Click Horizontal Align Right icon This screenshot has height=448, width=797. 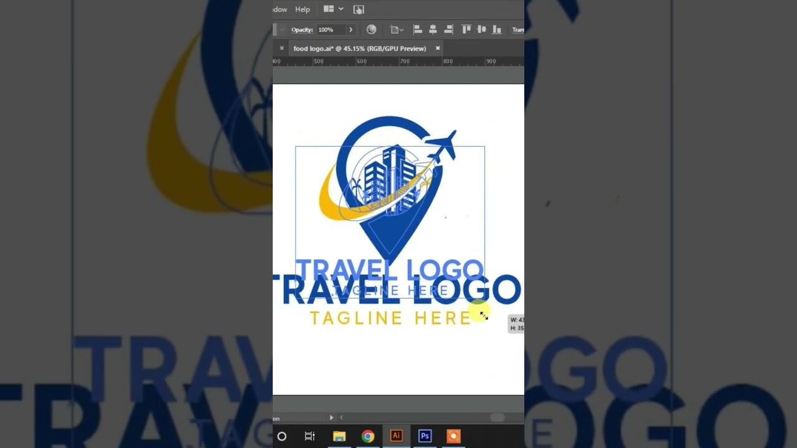click(448, 29)
